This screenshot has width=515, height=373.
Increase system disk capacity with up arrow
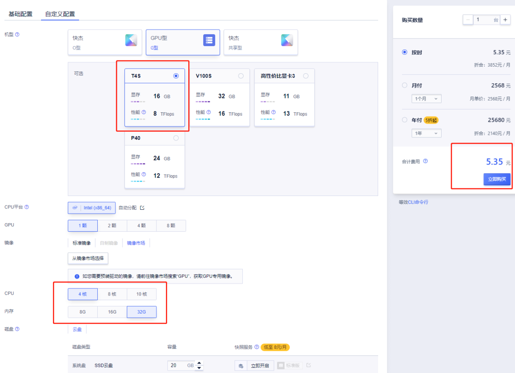pos(199,363)
